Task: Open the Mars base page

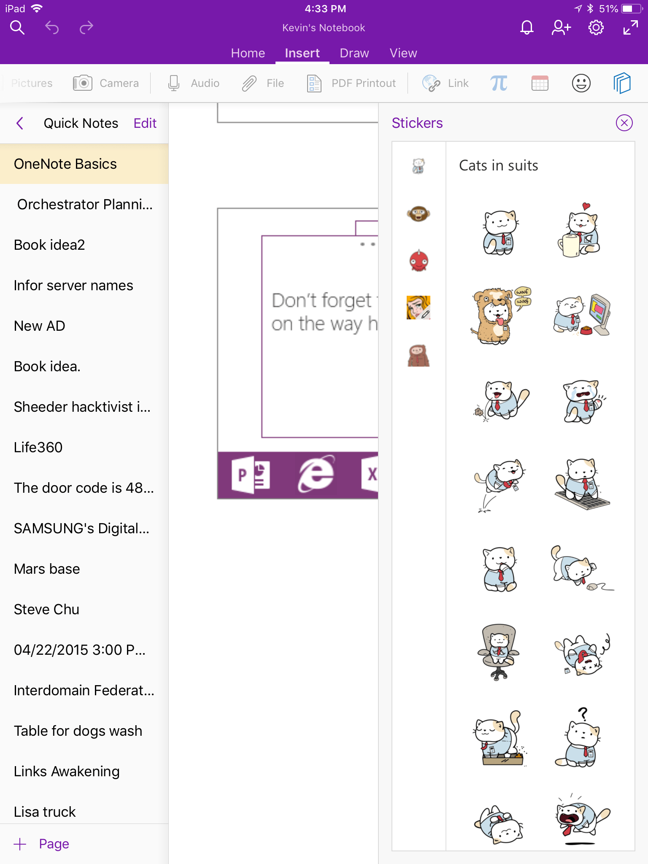Action: pos(47,569)
